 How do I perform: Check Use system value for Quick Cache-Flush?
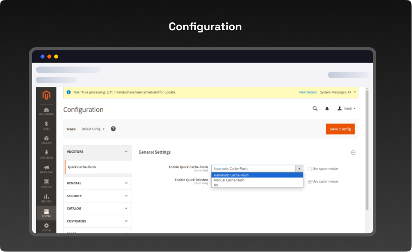[x=310, y=169]
